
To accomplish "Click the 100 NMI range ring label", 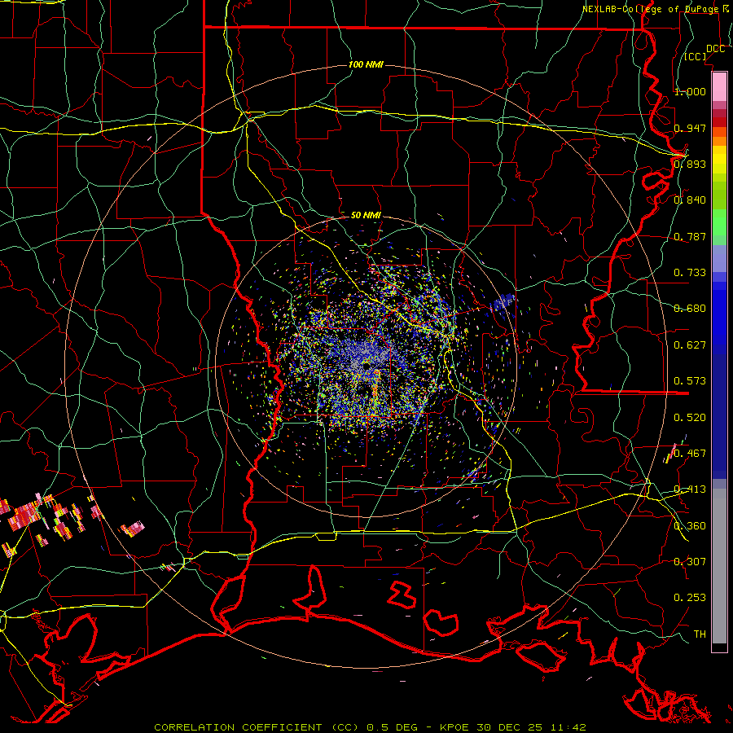I will 366,64.
